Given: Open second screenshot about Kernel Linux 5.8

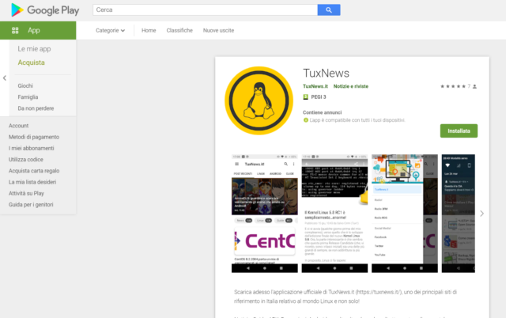Looking at the screenshot, I should pyautogui.click(x=334, y=214).
